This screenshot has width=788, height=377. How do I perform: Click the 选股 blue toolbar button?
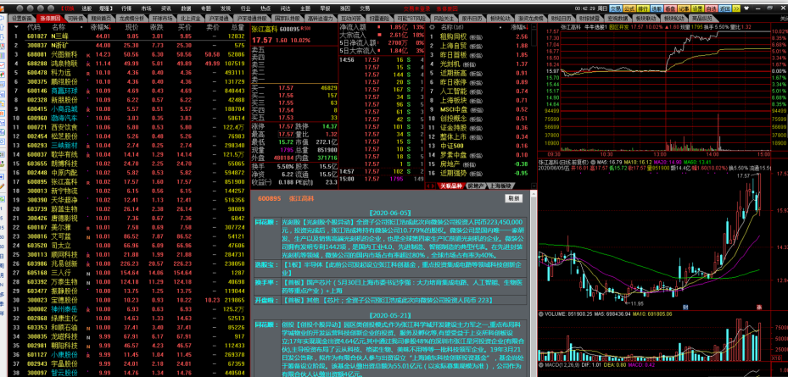pos(657,8)
